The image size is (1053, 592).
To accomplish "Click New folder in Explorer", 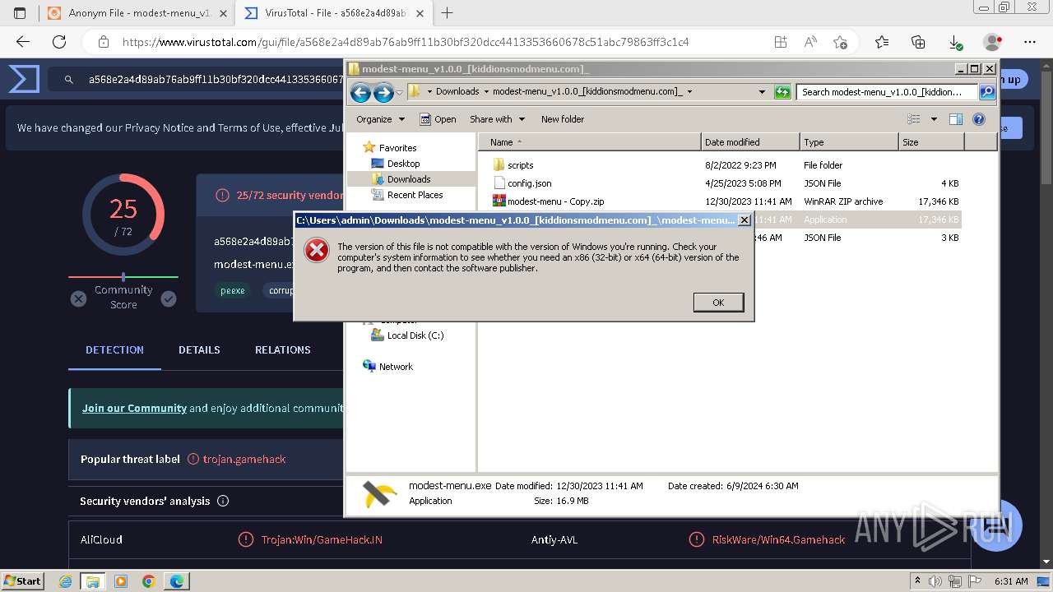I will coord(563,119).
